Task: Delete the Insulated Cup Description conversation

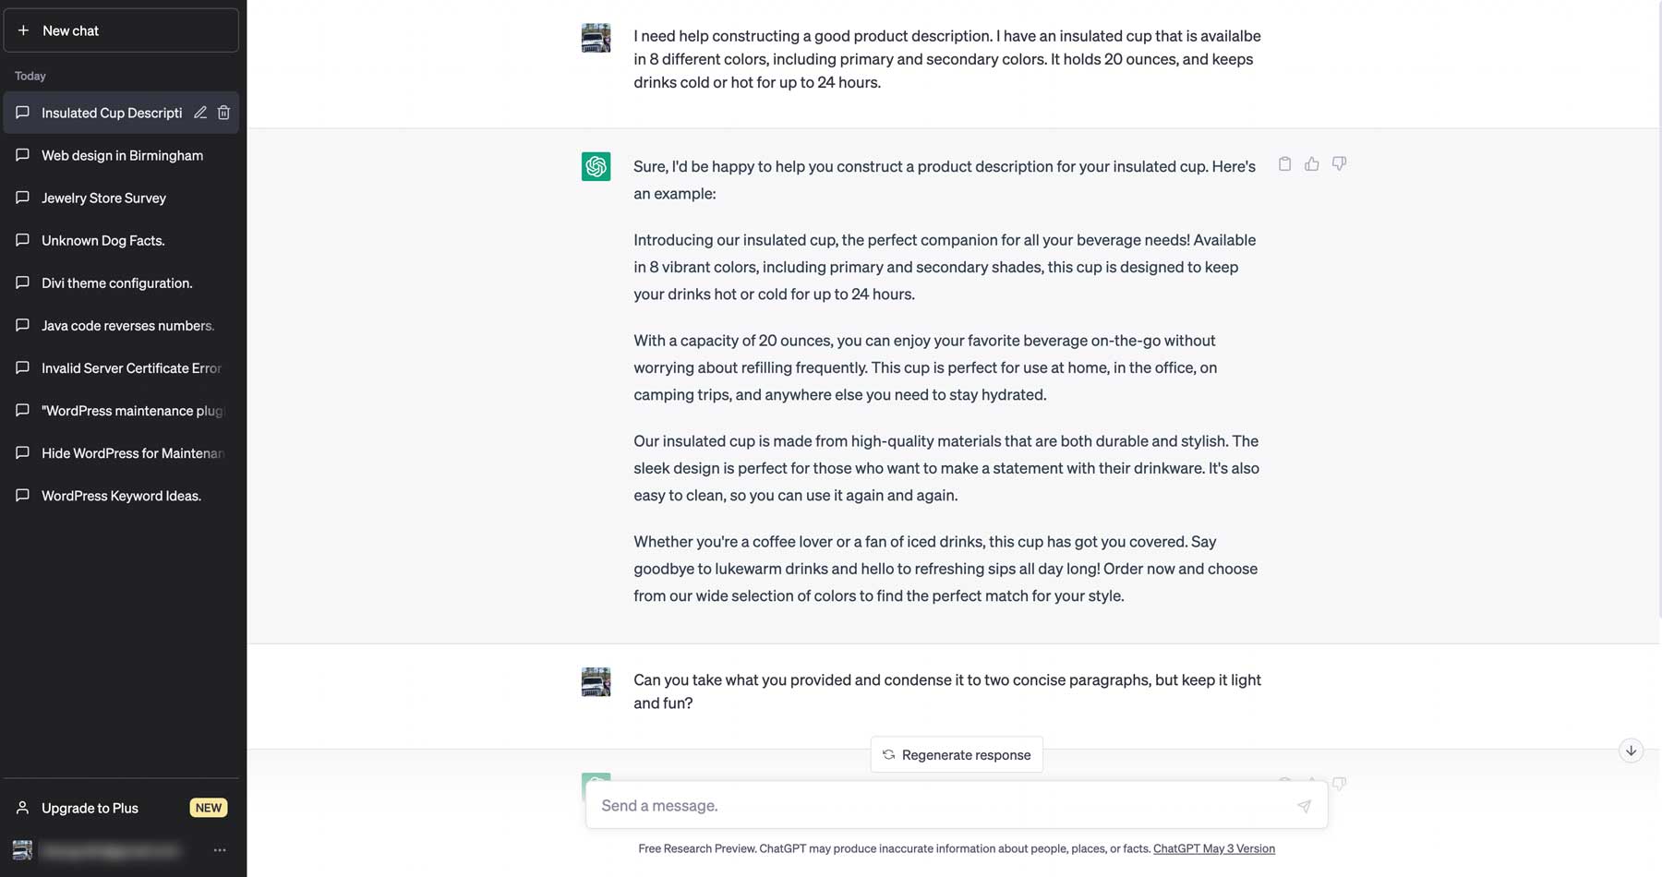Action: point(223,112)
